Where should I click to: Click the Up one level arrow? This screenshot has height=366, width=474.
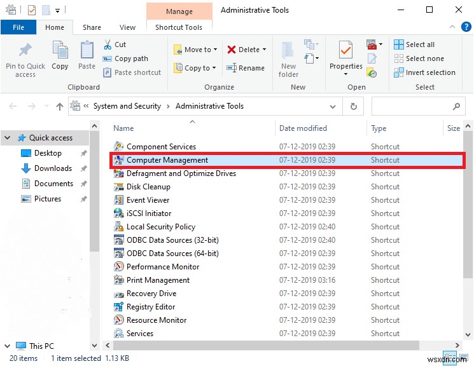[60, 106]
